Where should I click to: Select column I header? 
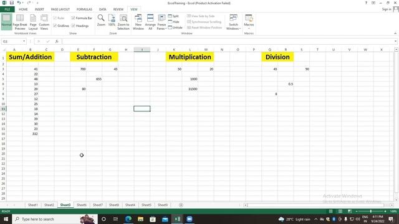coord(142,50)
